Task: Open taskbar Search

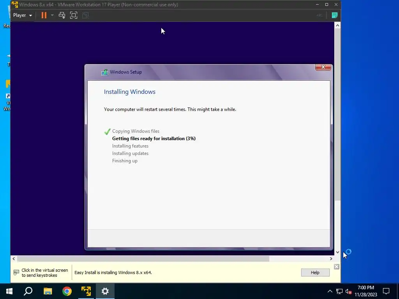Action: point(28,291)
